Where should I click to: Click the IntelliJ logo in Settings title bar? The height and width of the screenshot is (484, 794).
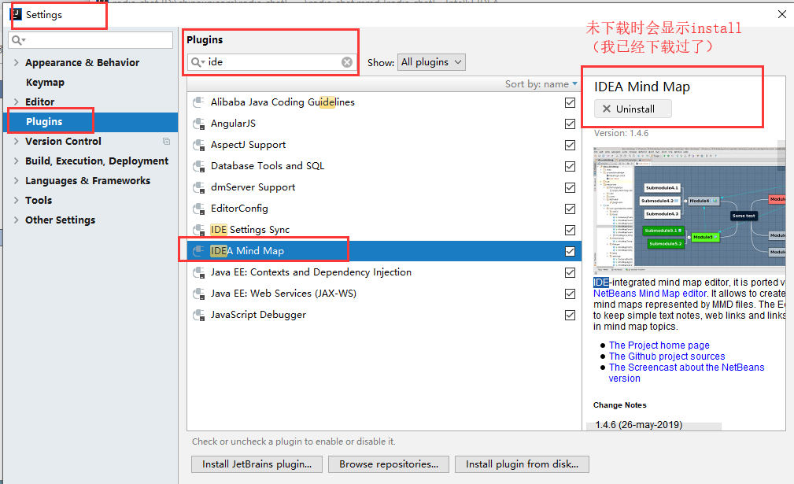(x=16, y=14)
